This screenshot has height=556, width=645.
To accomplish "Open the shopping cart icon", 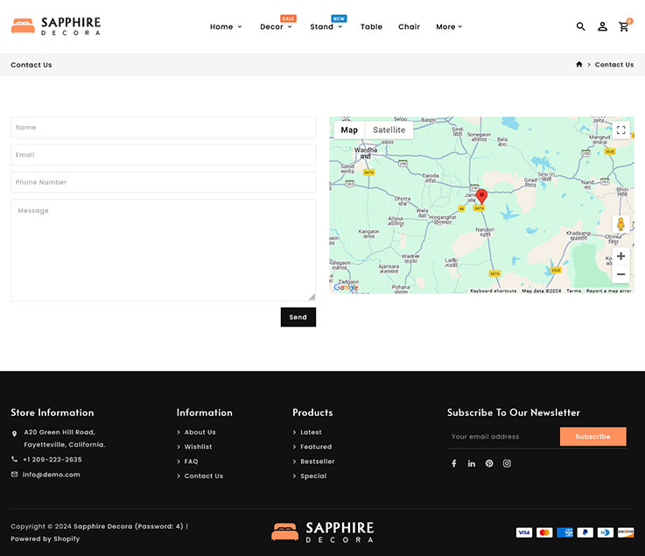I will [624, 26].
